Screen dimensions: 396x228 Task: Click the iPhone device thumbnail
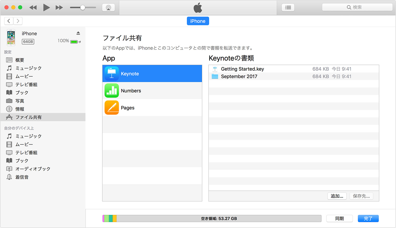(x=11, y=38)
